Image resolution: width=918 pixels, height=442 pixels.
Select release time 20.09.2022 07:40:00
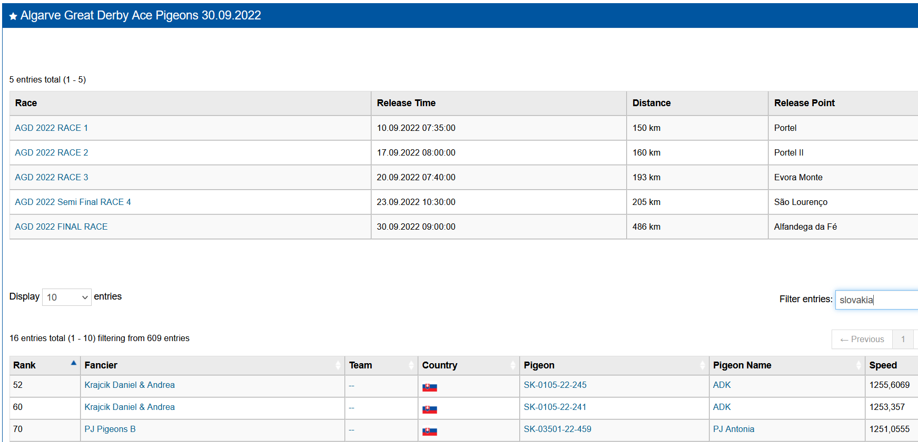click(416, 177)
